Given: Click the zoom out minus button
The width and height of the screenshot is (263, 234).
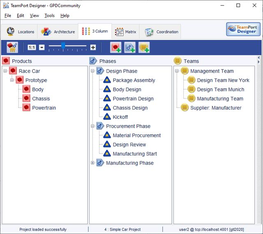Looking at the screenshot, I should (x=42, y=48).
